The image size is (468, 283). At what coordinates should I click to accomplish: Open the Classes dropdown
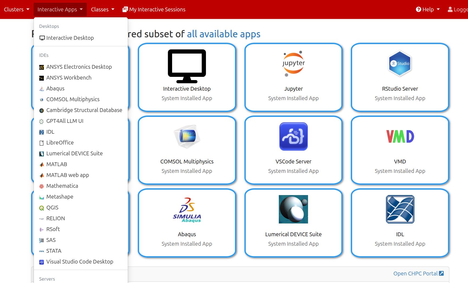pos(103,9)
